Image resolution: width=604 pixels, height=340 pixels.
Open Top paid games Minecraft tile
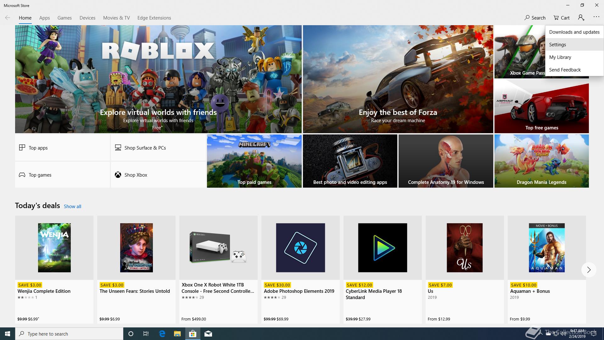point(254,161)
